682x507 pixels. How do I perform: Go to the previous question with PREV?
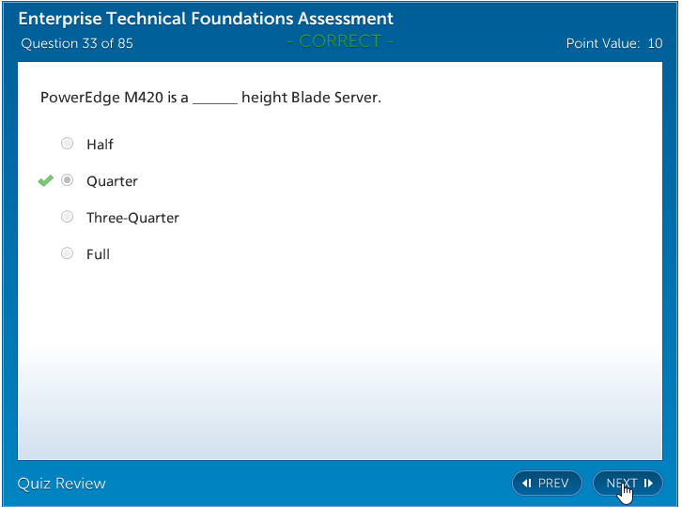coord(547,484)
